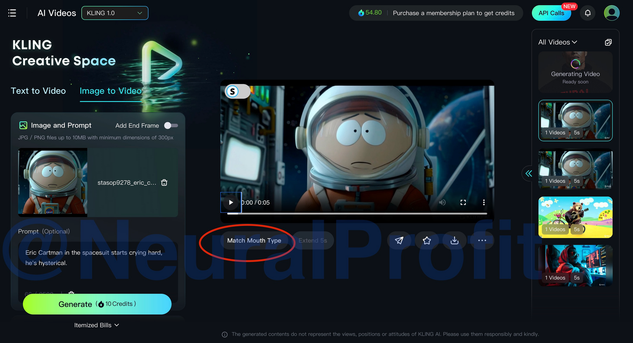The width and height of the screenshot is (633, 343).
Task: Open video player three-dot options
Action: (484, 202)
